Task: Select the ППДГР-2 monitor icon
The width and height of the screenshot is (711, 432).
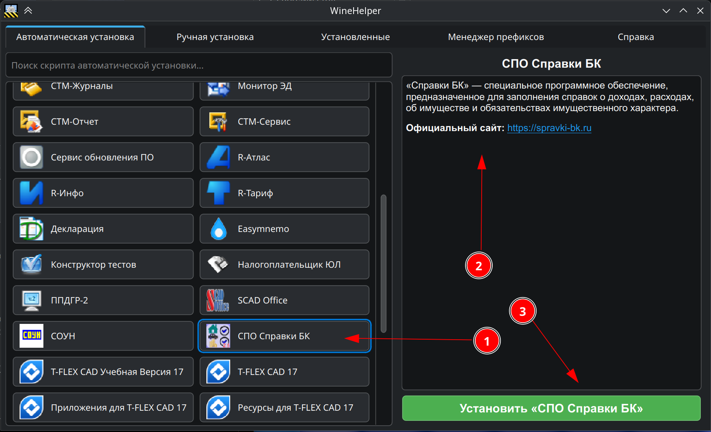Action: tap(31, 300)
